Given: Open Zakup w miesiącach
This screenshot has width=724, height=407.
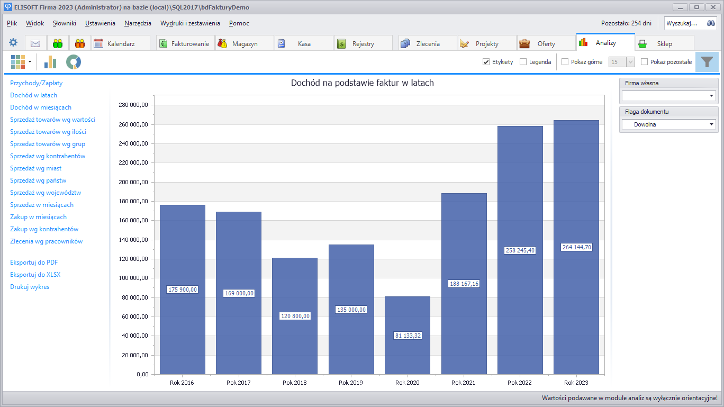Looking at the screenshot, I should (38, 217).
